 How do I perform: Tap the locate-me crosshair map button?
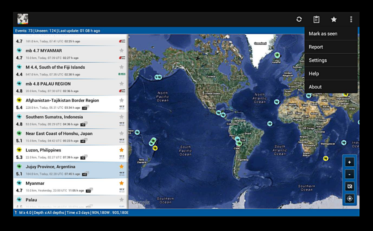pyautogui.click(x=349, y=199)
